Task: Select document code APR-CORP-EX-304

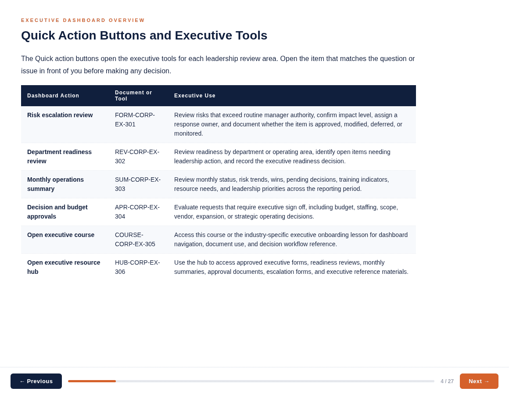Action: tap(137, 212)
